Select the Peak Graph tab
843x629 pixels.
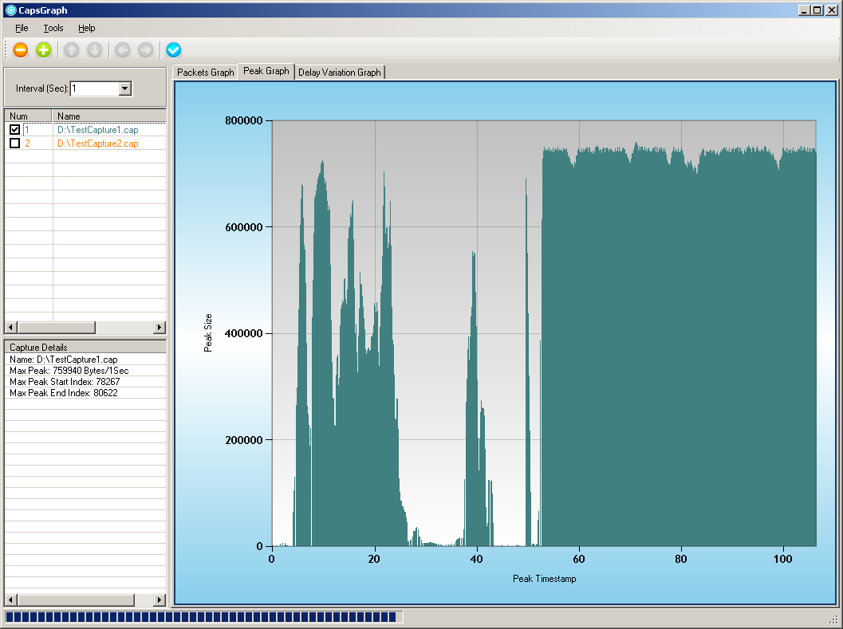click(266, 71)
